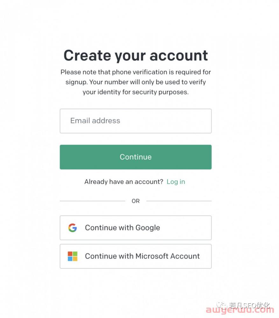Image resolution: width=279 pixels, height=318 pixels.
Task: Choose Continue with Microsoft Account
Action: click(x=136, y=256)
